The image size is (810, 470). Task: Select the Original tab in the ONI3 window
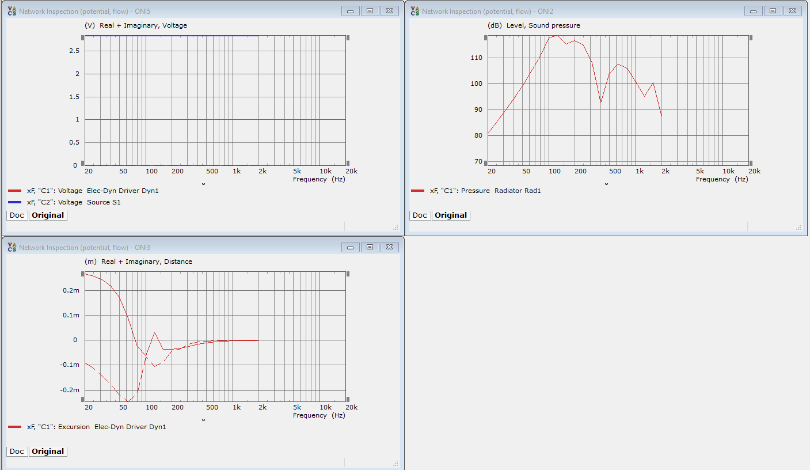coord(48,451)
